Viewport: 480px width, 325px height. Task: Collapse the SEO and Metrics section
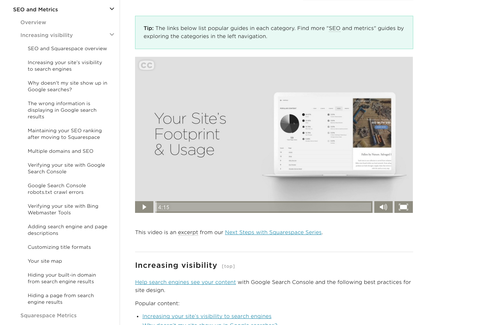[112, 9]
